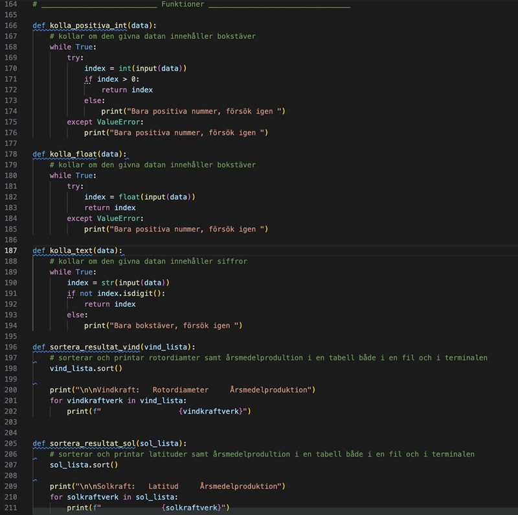Click line number 166 in the gutter
518x515 pixels.
tap(11, 25)
